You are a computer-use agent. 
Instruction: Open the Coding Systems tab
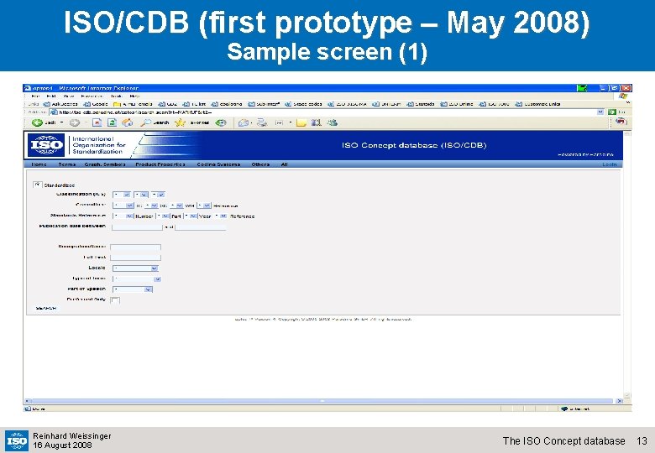tap(218, 164)
